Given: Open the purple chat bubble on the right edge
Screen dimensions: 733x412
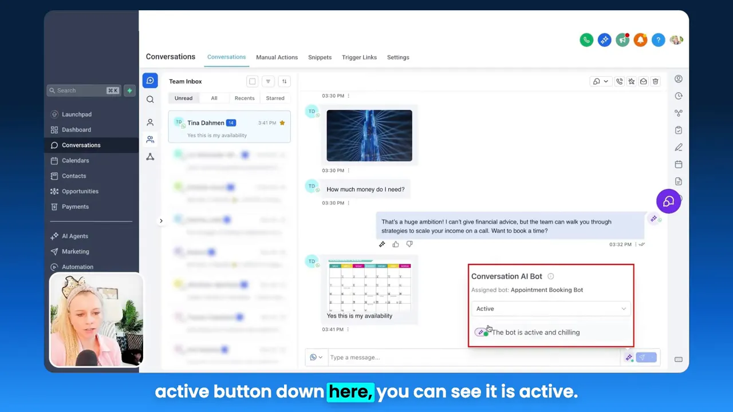Looking at the screenshot, I should click(x=668, y=201).
